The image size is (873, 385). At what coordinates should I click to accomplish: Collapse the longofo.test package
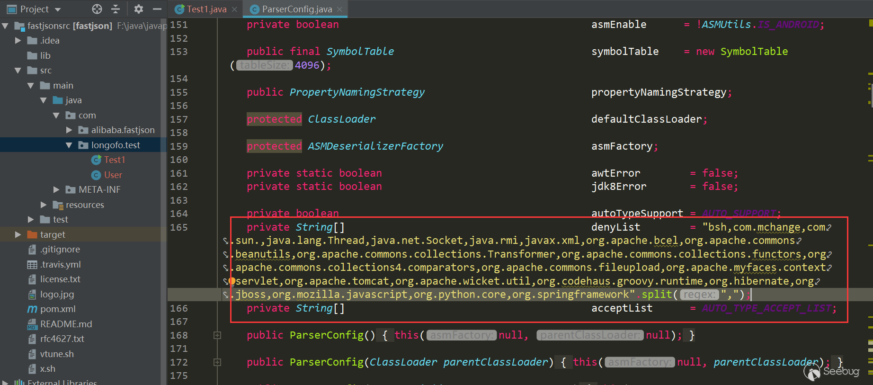[x=69, y=145]
